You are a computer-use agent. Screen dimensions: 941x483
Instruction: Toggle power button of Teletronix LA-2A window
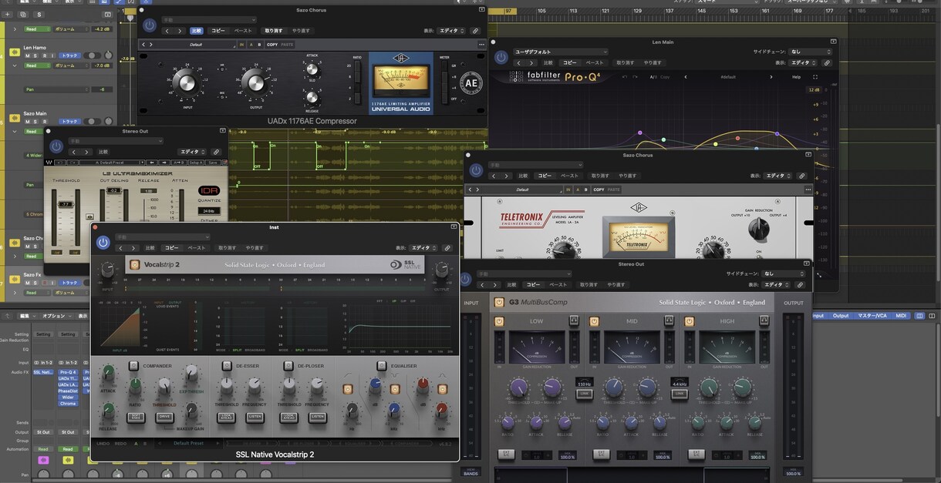point(475,170)
